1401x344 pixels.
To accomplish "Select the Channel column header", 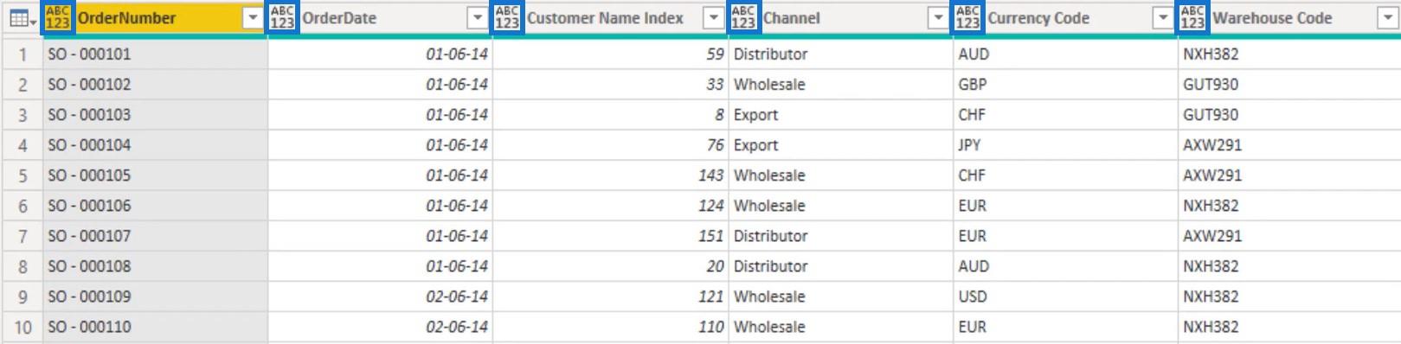I will coord(841,18).
